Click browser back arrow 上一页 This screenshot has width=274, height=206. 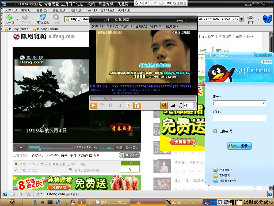[9, 19]
